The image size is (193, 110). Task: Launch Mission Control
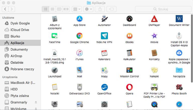129,70
